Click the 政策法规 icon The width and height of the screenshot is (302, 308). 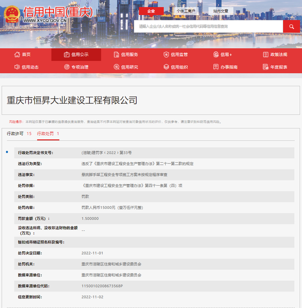[266, 55]
